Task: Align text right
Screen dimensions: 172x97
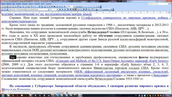Action: click(x=73, y=9)
